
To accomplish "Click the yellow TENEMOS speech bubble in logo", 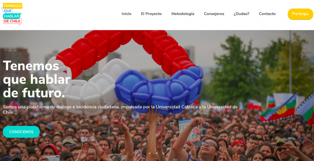I will point(13,6).
